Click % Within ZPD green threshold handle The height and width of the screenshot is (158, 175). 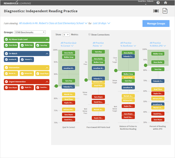[x=146, y=65]
